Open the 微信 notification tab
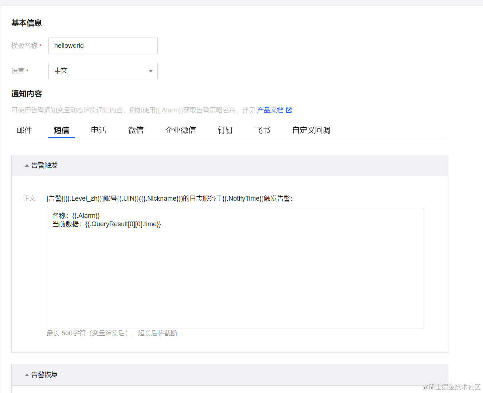Viewport: 483px width, 393px height. (136, 130)
